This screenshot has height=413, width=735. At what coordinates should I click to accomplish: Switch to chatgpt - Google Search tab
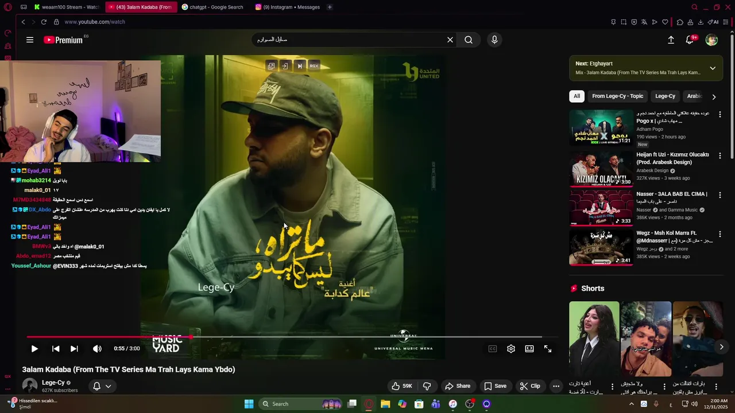[212, 7]
